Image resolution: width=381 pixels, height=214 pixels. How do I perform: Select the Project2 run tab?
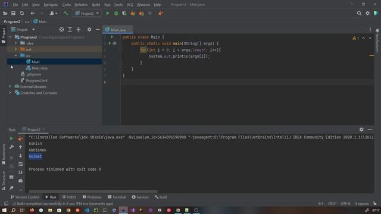click(33, 130)
